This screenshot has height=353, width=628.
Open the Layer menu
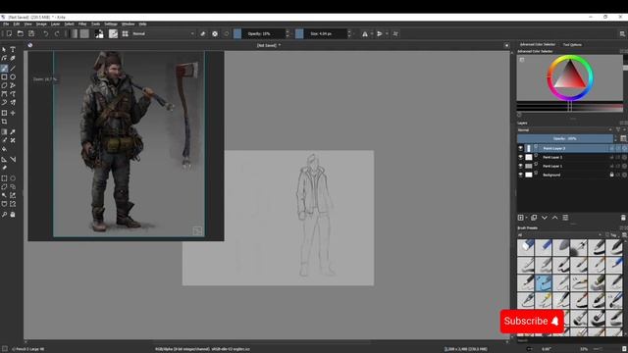[x=55, y=24]
